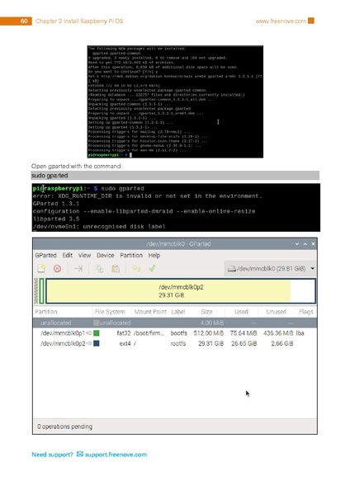Open the /dev/mmcblk0 device dropdown

point(271,269)
